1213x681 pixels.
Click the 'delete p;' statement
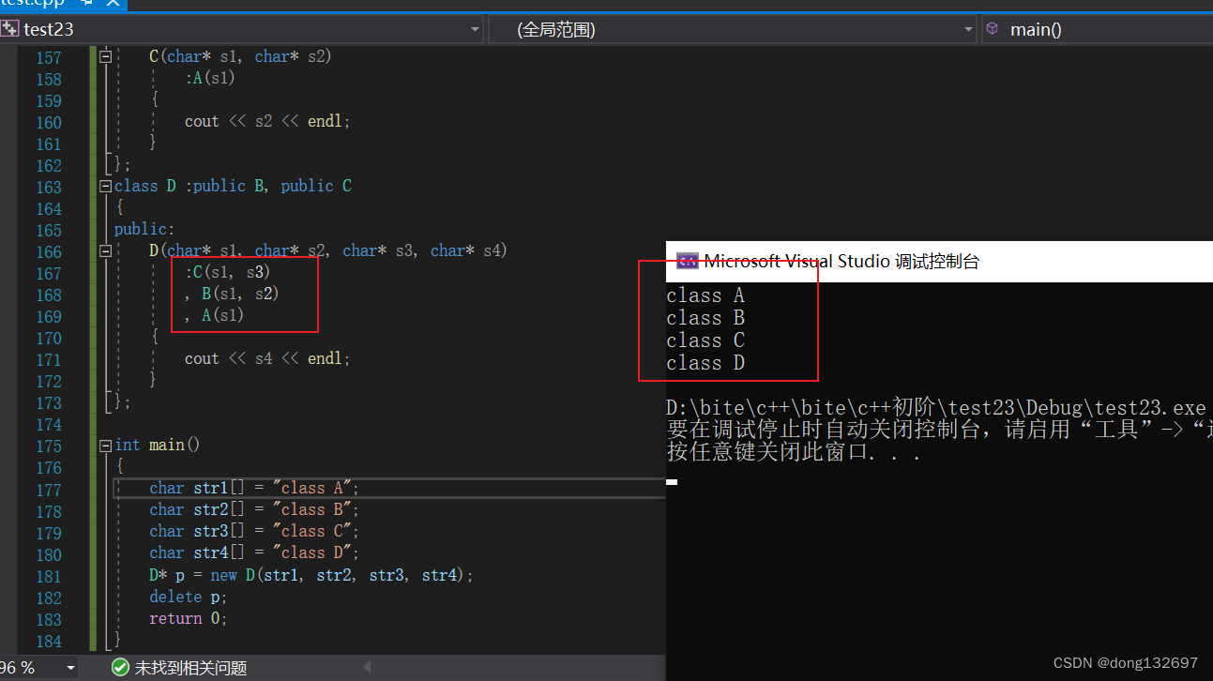189,596
